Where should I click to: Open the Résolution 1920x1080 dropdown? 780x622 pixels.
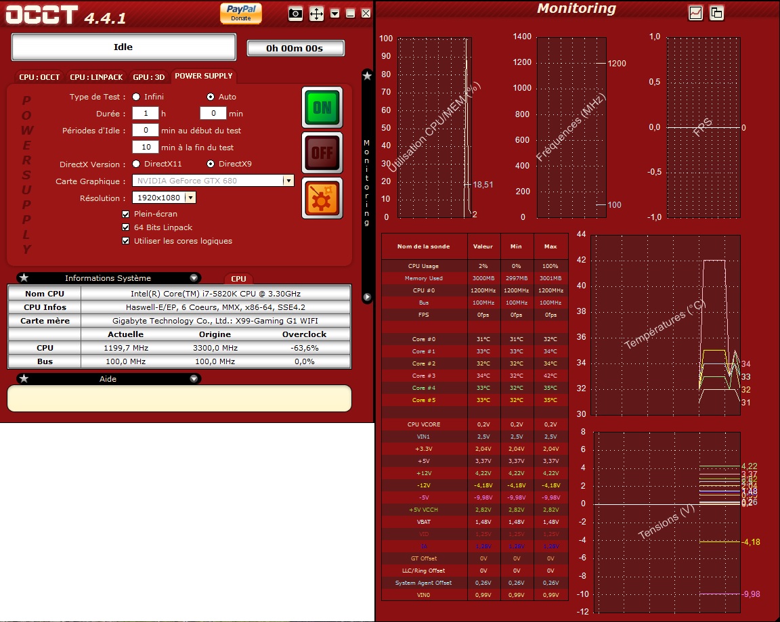(x=190, y=198)
